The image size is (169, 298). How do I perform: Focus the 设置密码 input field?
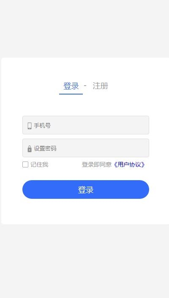point(86,148)
